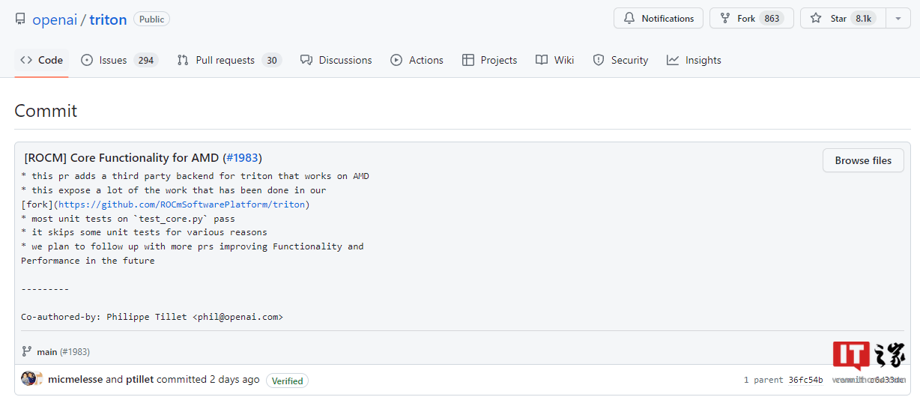
Task: Click the Issues circle-dot icon
Action: pyautogui.click(x=87, y=60)
